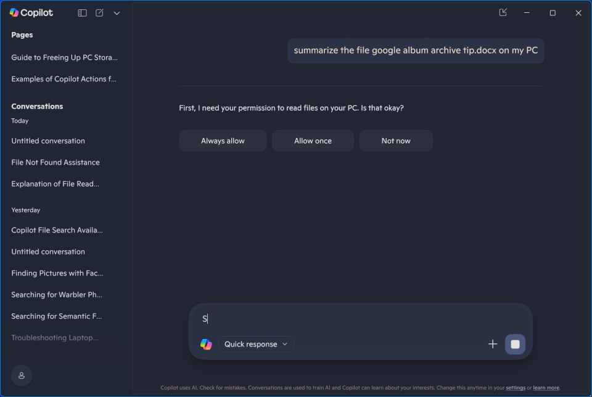Expand the header chevron dropdown
This screenshot has height=397, width=592.
[x=117, y=13]
